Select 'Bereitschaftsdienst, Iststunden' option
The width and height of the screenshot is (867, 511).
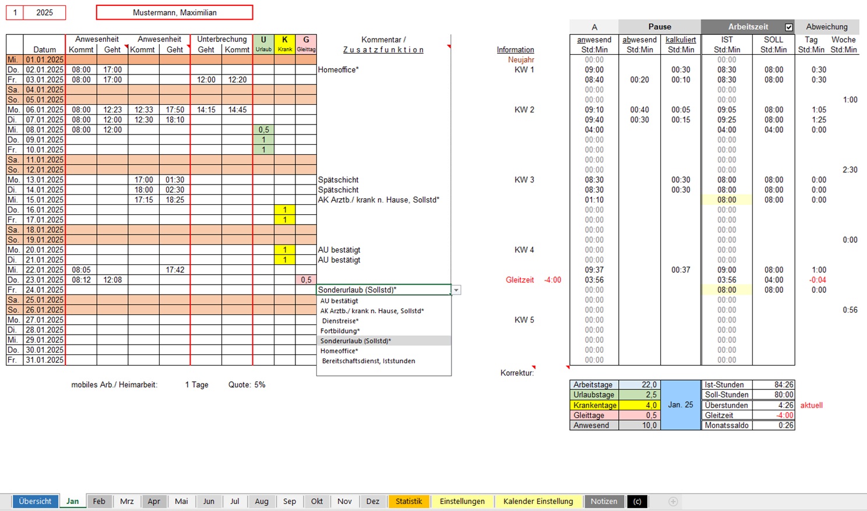pyautogui.click(x=368, y=361)
